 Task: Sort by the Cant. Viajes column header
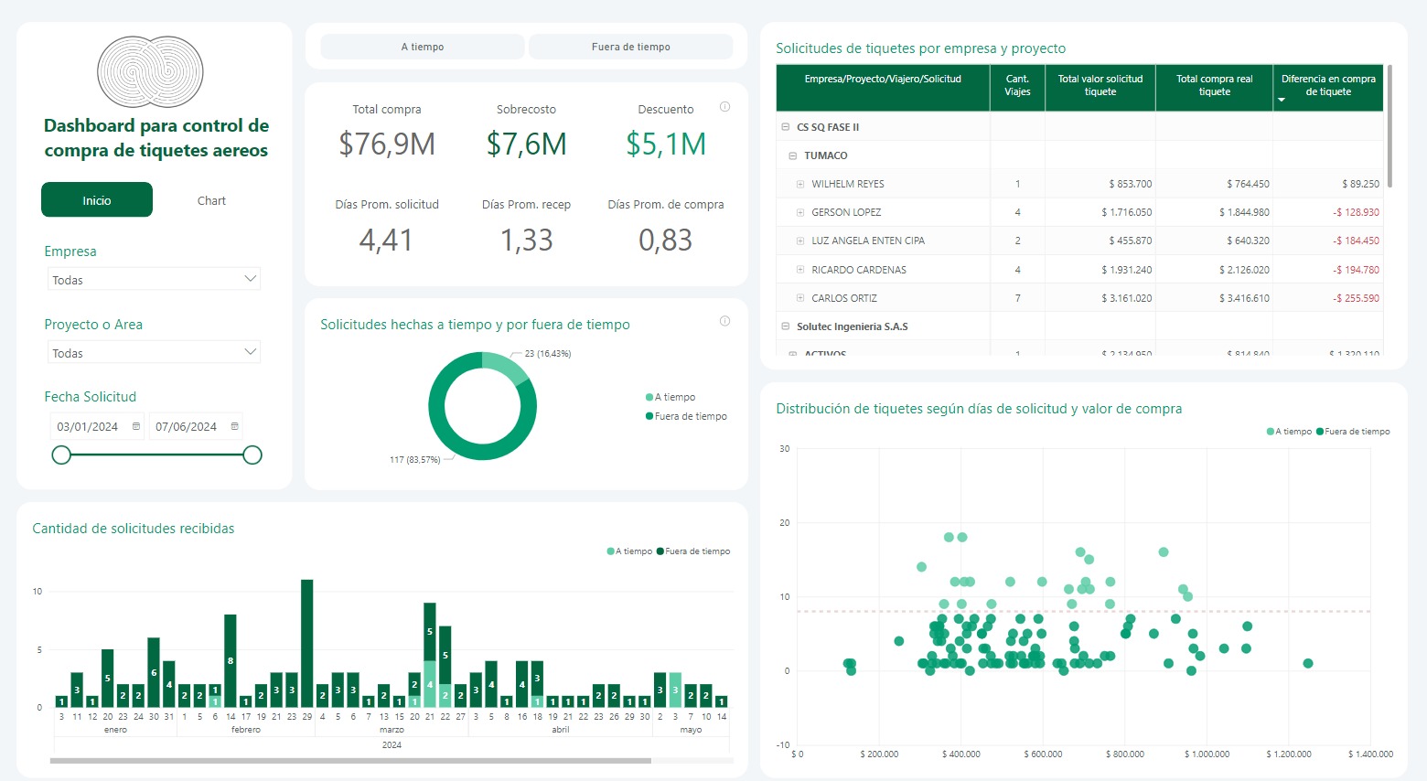(x=1017, y=85)
